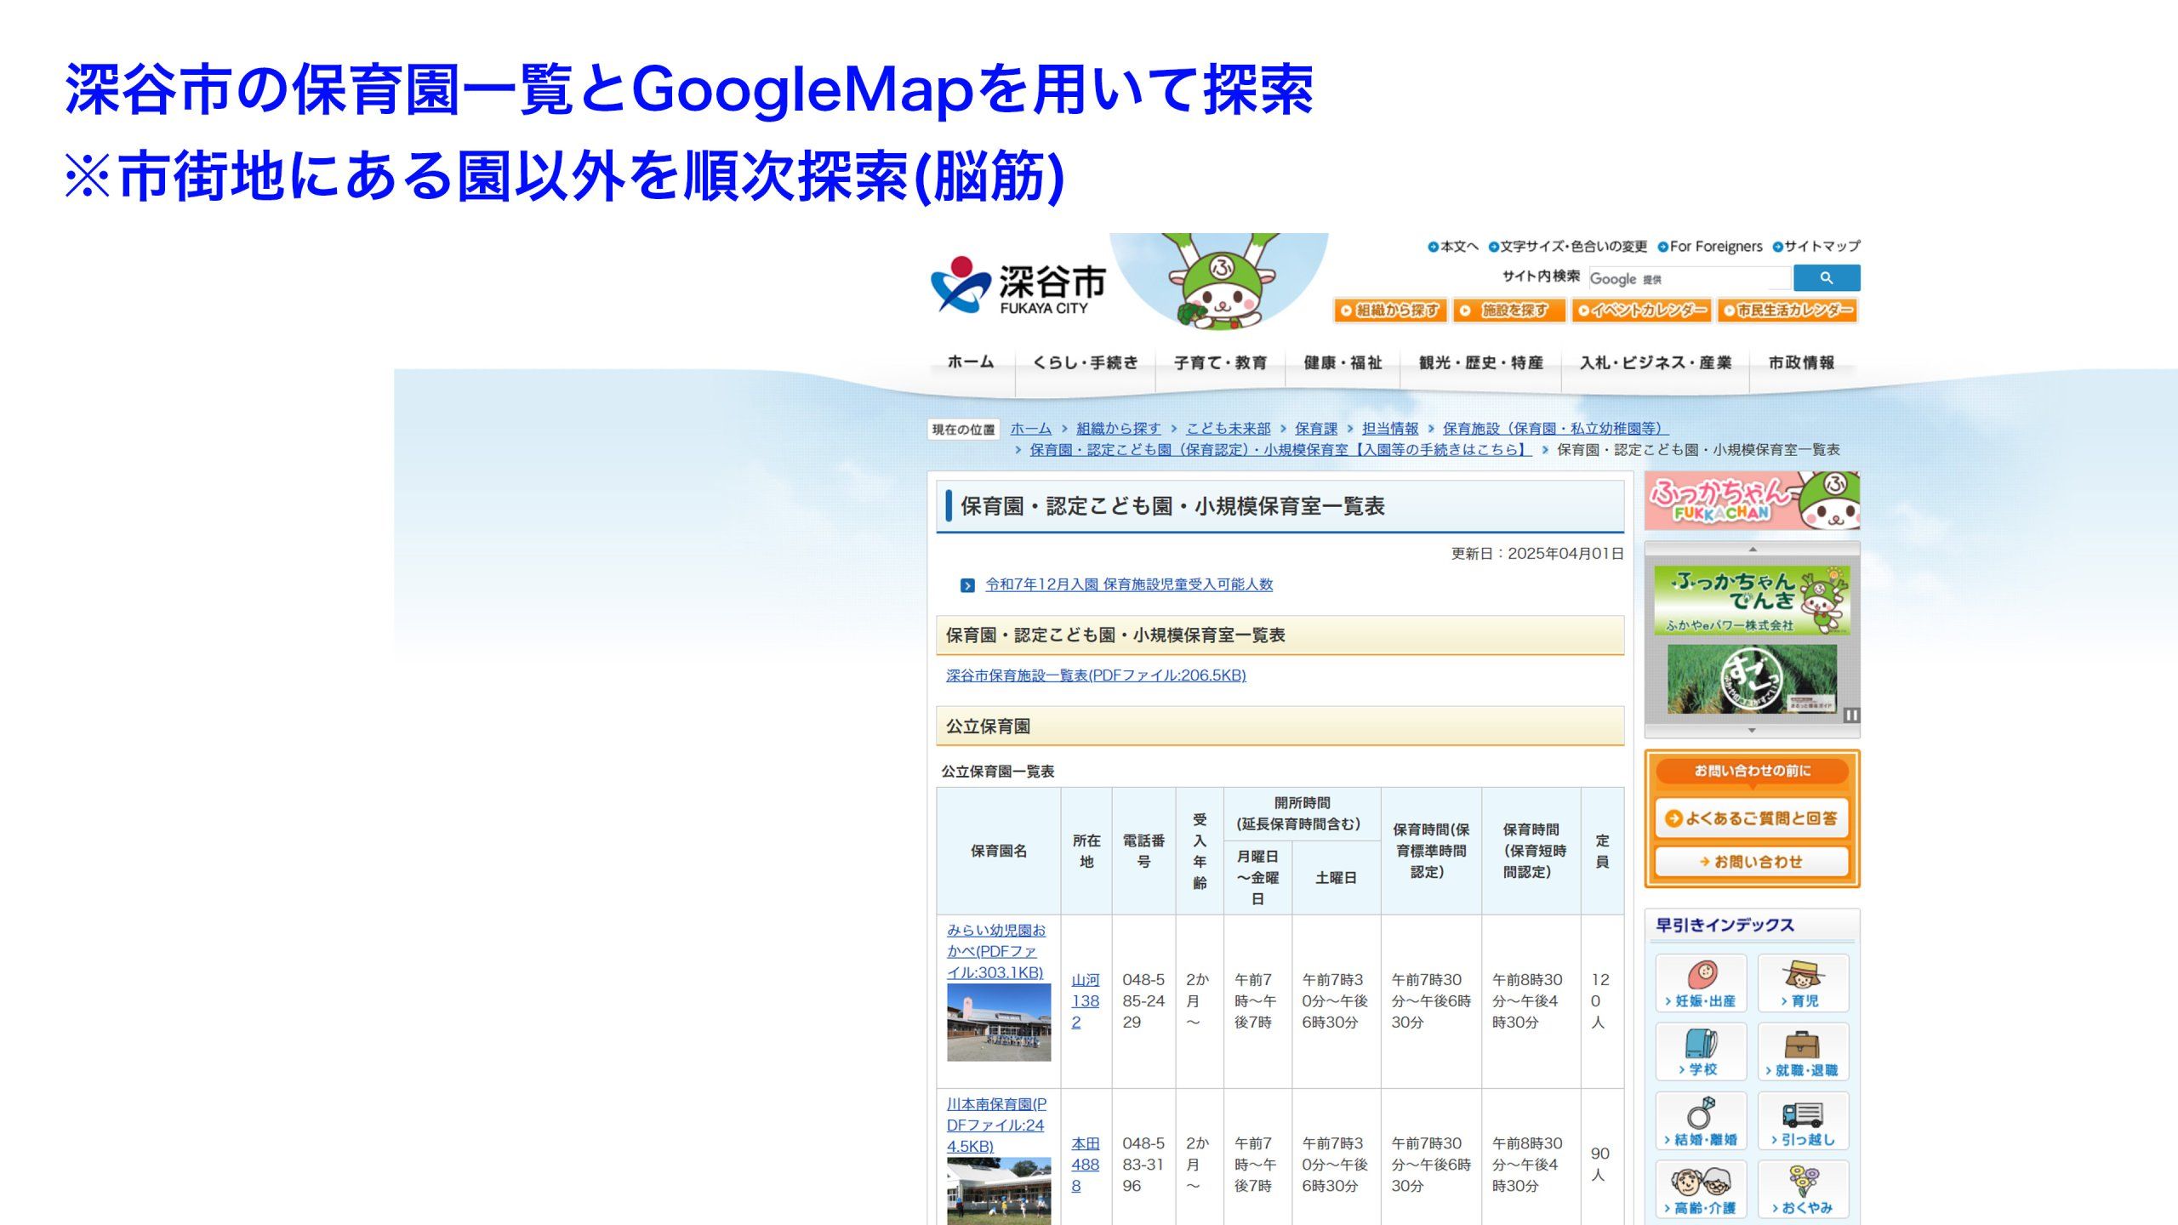Click the blue site search magnifier button

tap(1826, 278)
